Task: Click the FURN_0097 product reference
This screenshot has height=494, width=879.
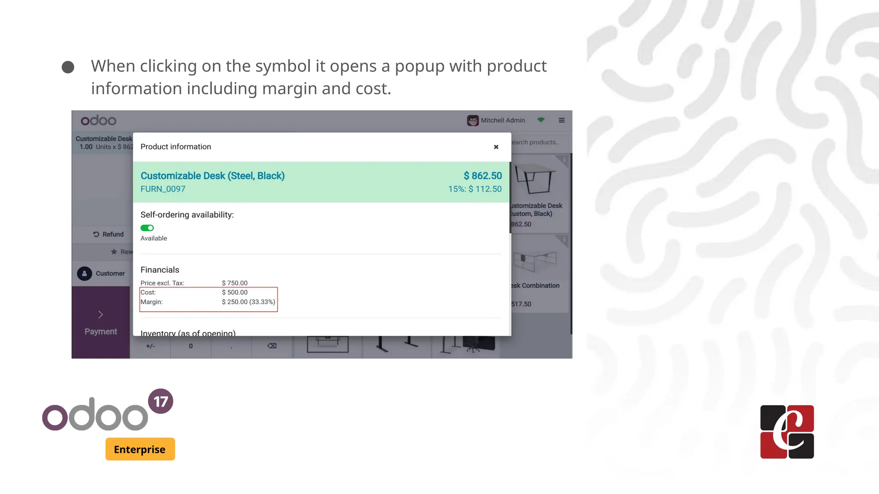Action: tap(163, 189)
